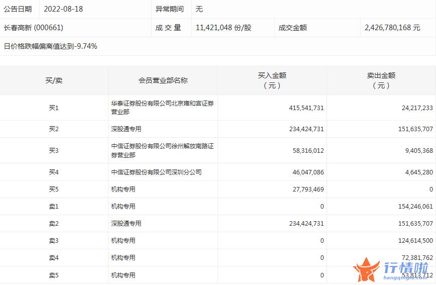436x285 pixels.
Task: Select the 买3 row label
Action: point(54,151)
